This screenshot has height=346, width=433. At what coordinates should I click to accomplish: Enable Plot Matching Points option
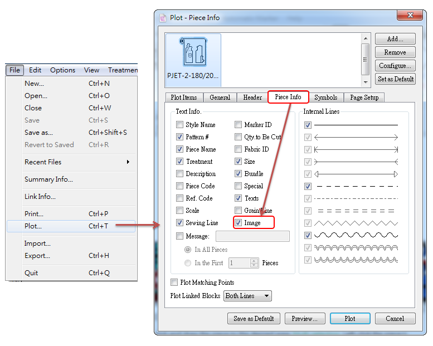[x=174, y=282]
